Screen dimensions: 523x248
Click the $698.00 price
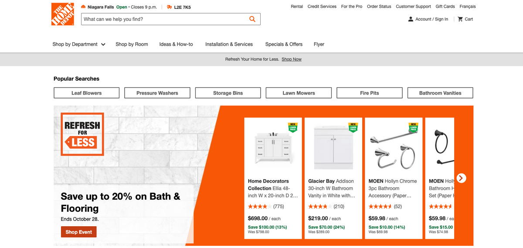(x=258, y=218)
